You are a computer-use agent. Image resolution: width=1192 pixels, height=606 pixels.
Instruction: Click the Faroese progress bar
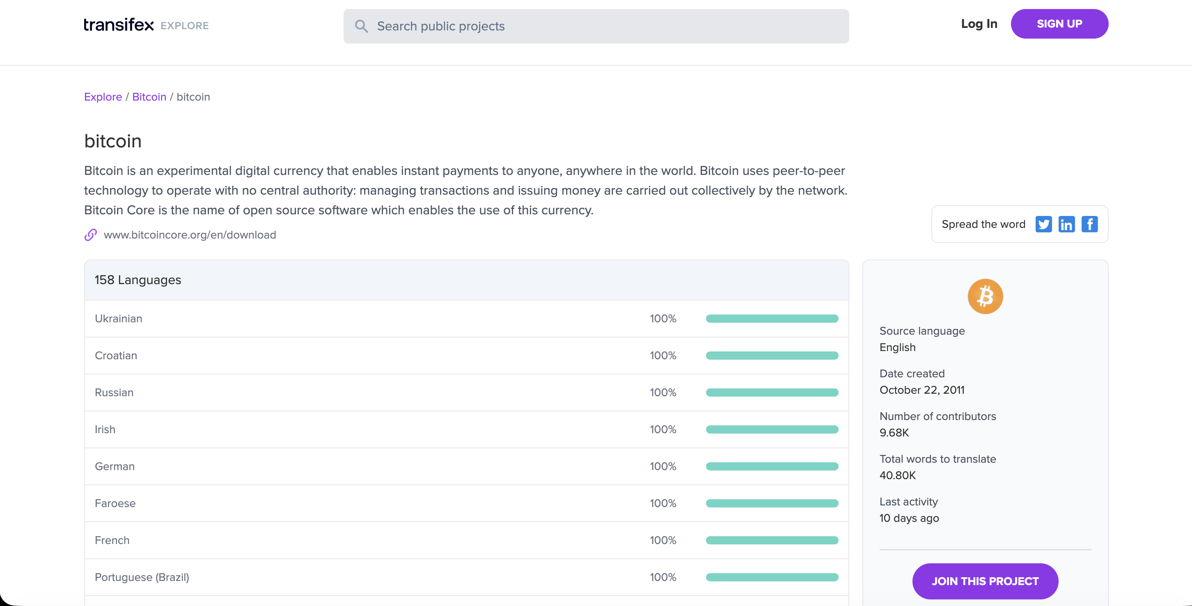point(772,504)
